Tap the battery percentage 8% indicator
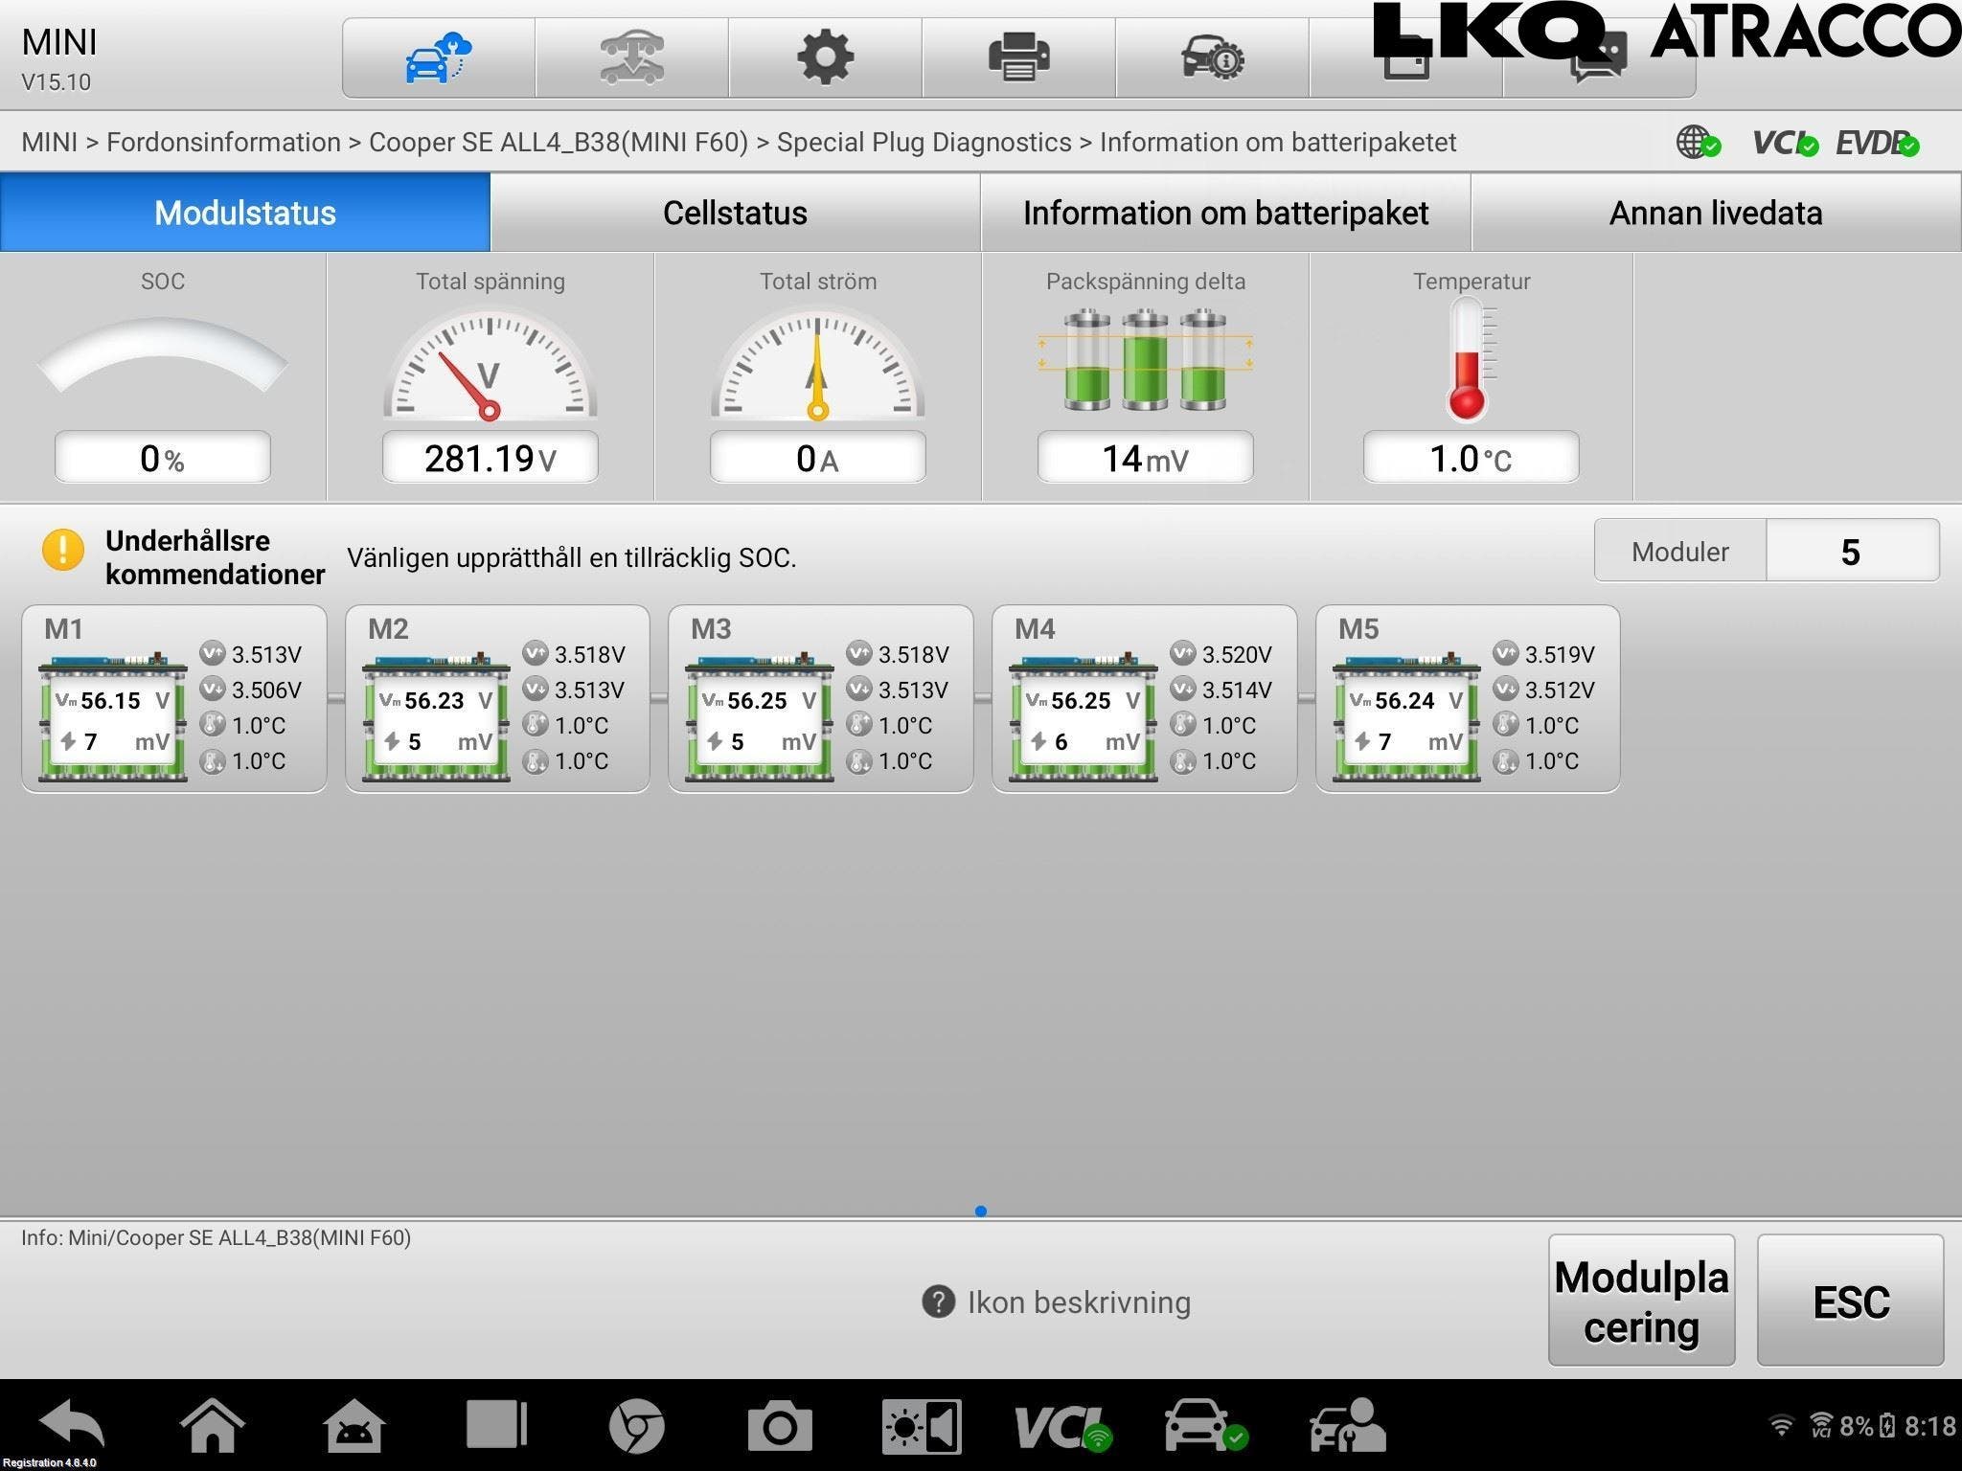Viewport: 1962px width, 1471px height. pyautogui.click(x=1857, y=1427)
